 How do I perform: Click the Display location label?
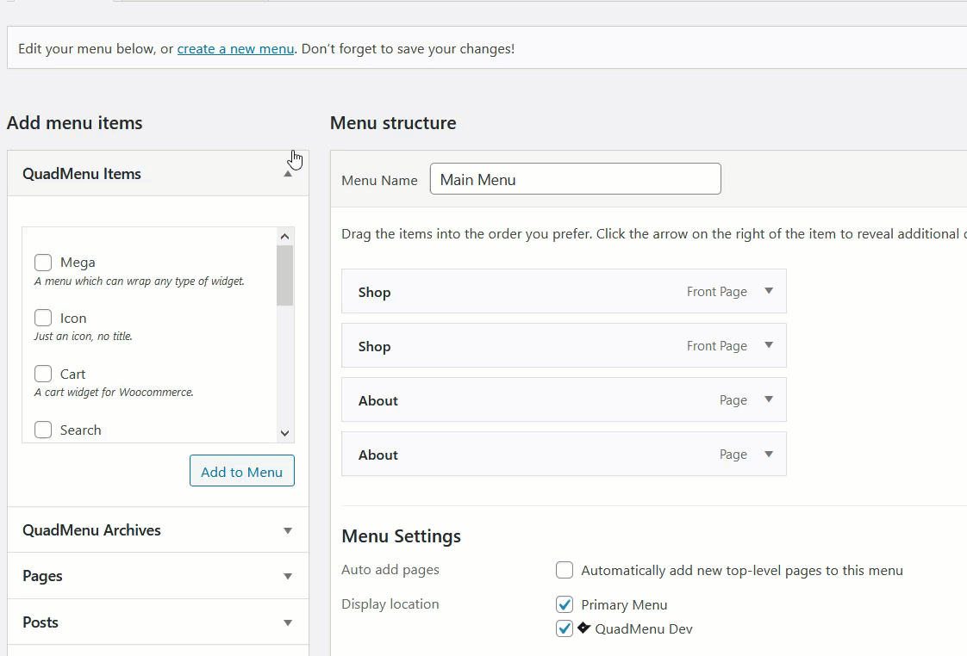[390, 603]
